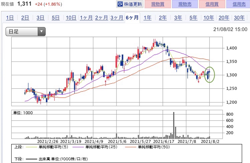The height and width of the screenshot is (163, 250).
Task: Open the 30年 period tab
Action: (x=239, y=18)
